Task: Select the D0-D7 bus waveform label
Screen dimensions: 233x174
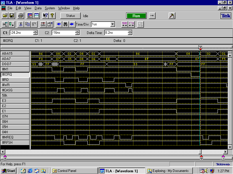Action: click(15, 64)
